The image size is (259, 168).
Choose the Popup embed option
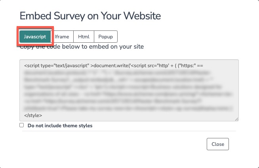106,37
